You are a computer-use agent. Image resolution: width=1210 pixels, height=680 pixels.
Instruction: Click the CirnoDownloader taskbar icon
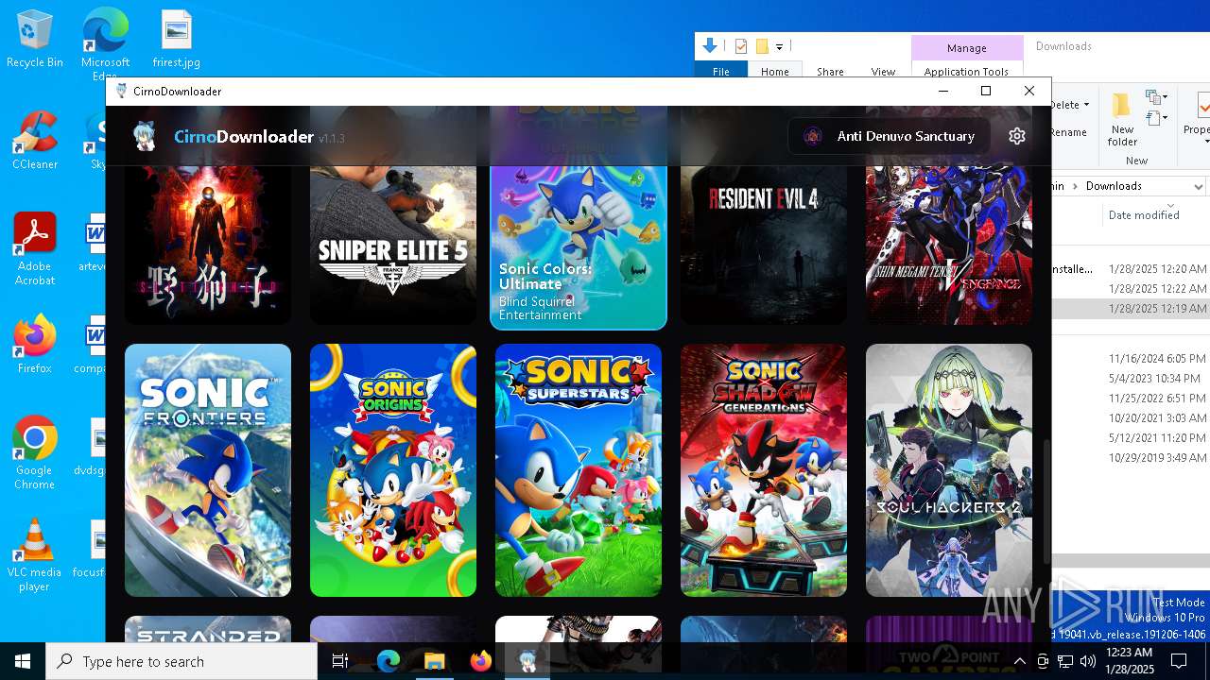(527, 661)
